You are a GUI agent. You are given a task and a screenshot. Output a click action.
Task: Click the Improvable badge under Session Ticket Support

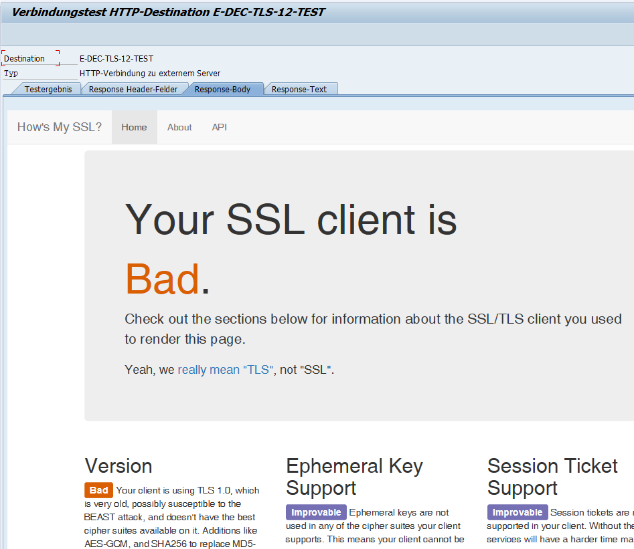coord(518,512)
